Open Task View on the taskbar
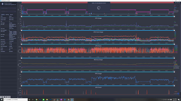Image resolution: width=181 pixels, height=101 pixels. click(x=33, y=100)
